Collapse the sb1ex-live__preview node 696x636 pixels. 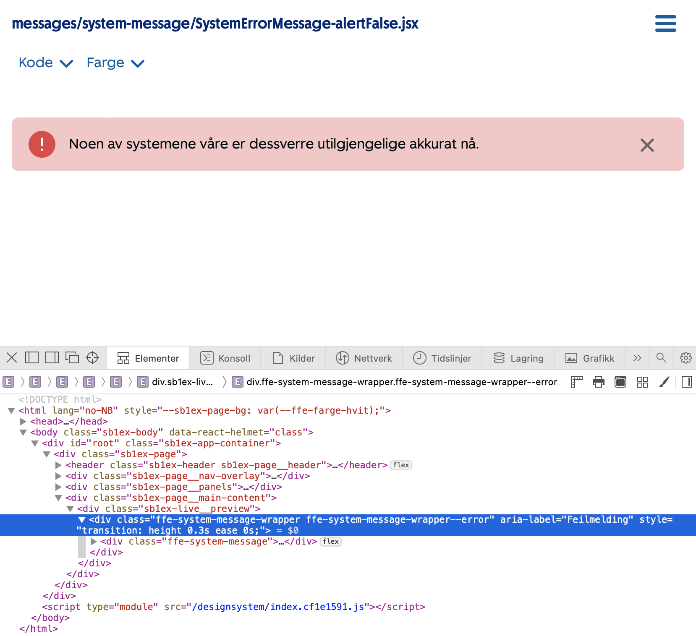[70, 508]
